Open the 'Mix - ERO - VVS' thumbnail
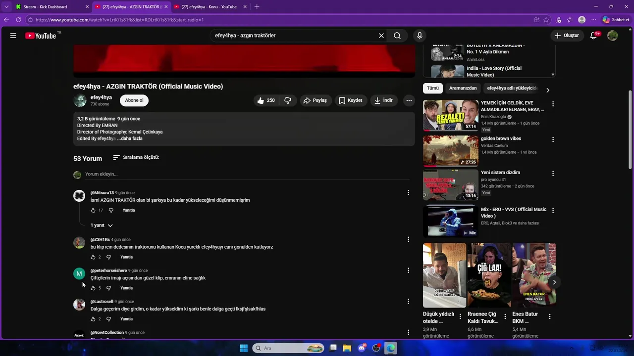The image size is (634, 356). (x=451, y=221)
